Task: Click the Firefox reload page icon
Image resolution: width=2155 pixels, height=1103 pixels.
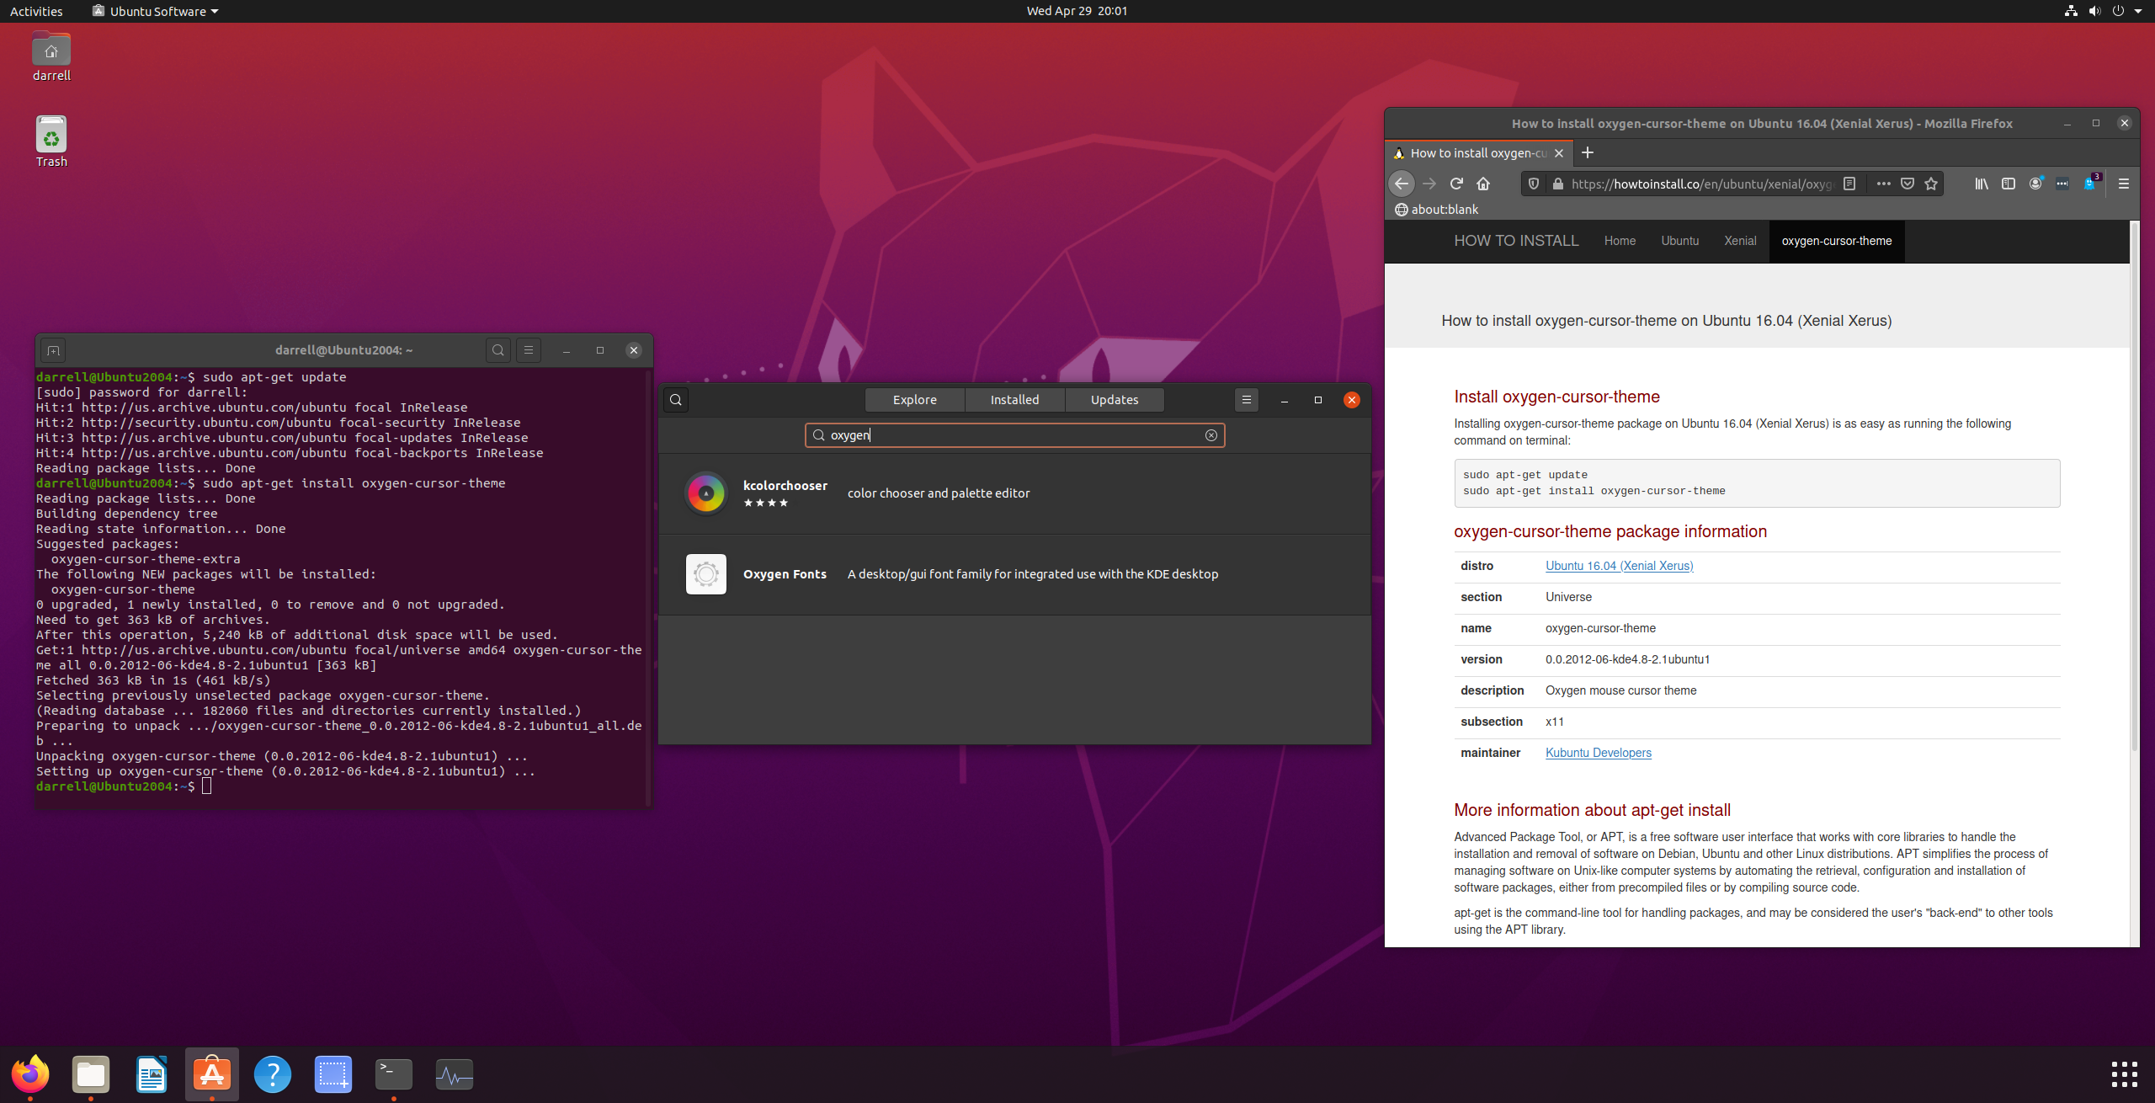Action: tap(1456, 184)
